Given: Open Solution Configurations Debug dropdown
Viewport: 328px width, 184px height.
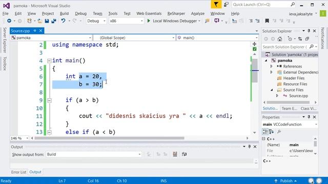Looking at the screenshot, I should point(96,21).
